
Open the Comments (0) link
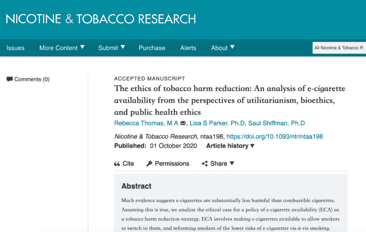[x=32, y=79]
